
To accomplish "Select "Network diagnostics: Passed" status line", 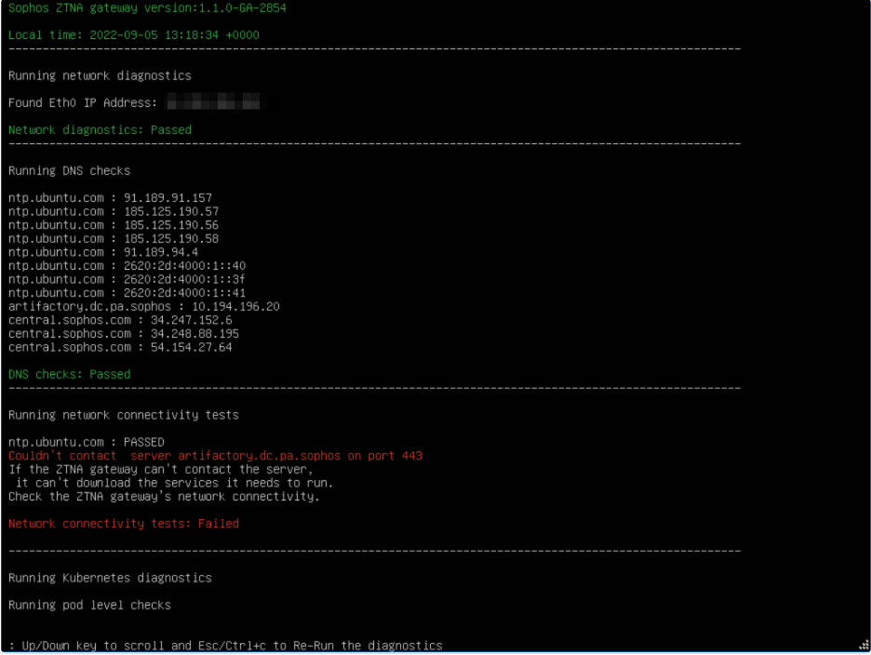I will 100,130.
